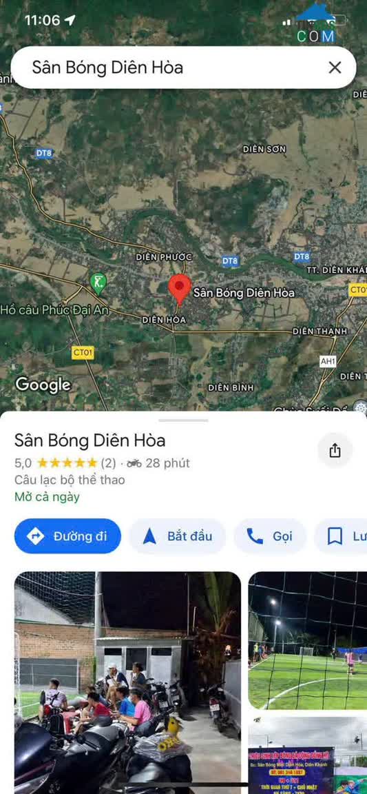Screen dimensions: 367x794
Task: Tap the Chùa Suối Đổ temple icon
Action: pos(360,407)
